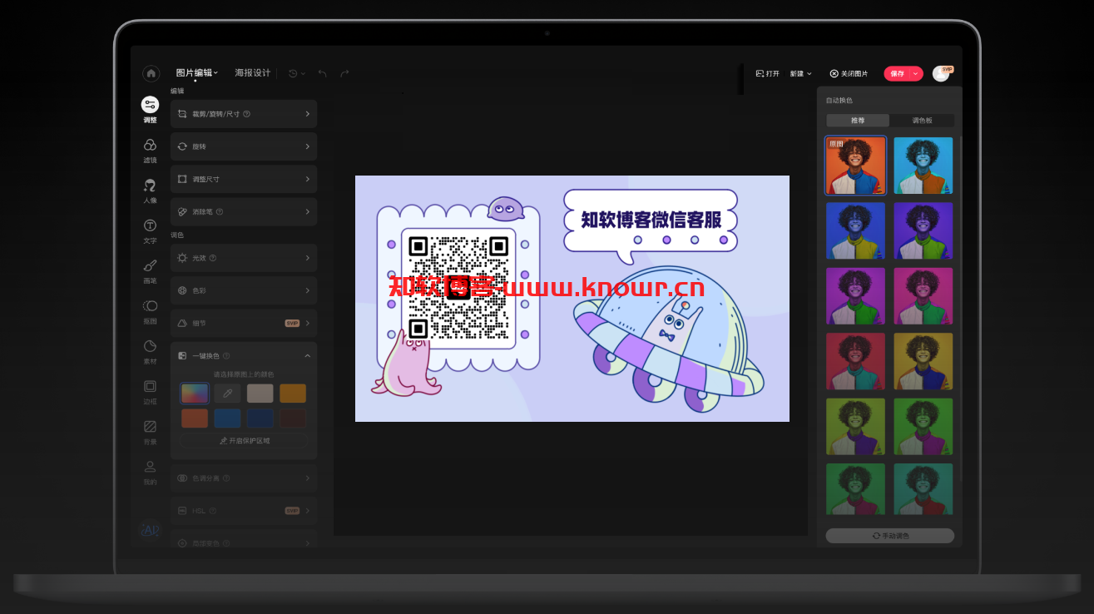Select the orange-gold color swatch

pyautogui.click(x=293, y=393)
